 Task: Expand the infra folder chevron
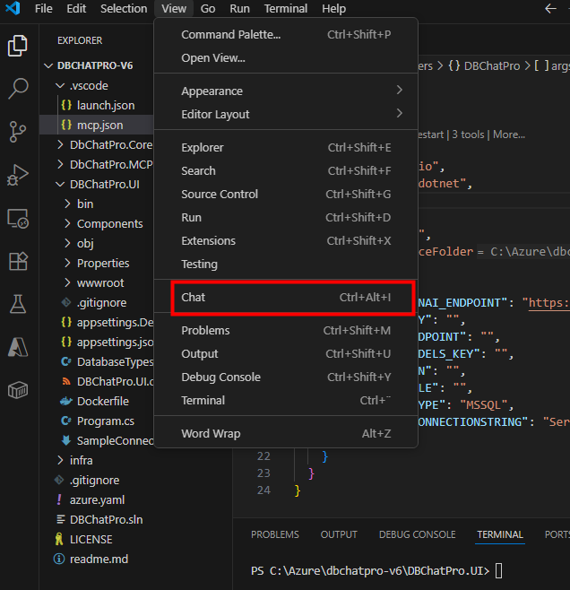[x=60, y=460]
